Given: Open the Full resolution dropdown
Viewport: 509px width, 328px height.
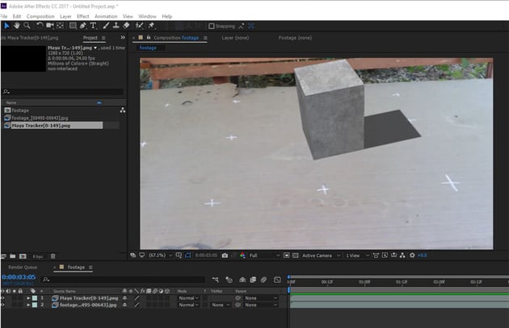Looking at the screenshot, I should click(x=264, y=255).
